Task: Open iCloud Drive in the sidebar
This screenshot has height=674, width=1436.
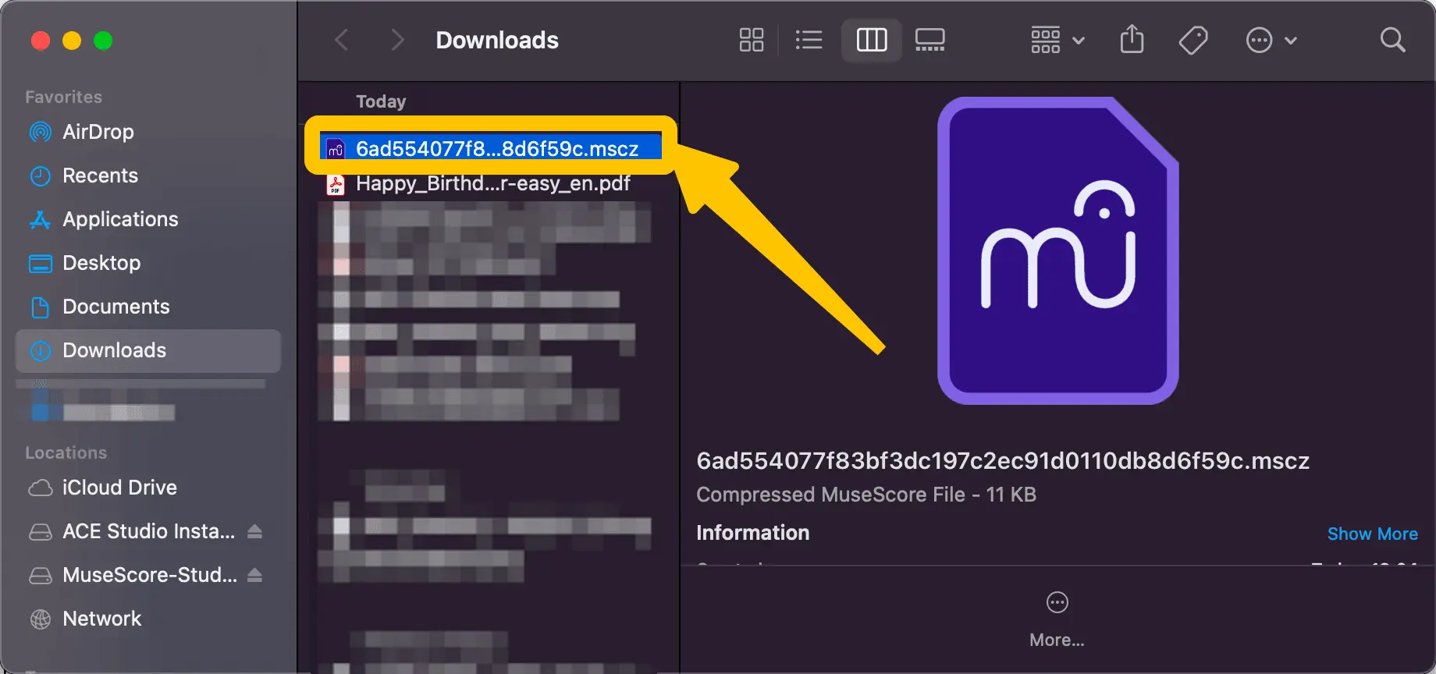Action: [x=148, y=488]
